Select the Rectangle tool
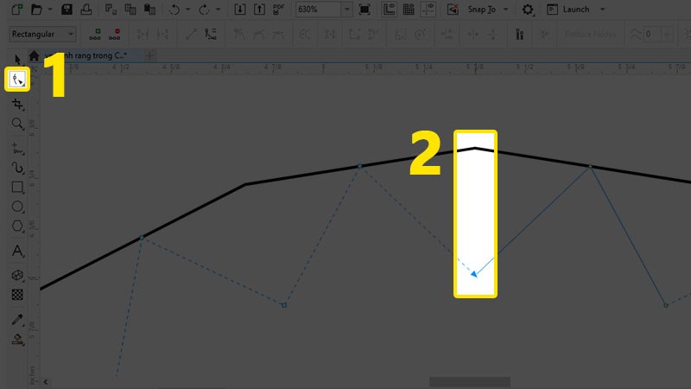The height and width of the screenshot is (389, 691). tap(17, 187)
